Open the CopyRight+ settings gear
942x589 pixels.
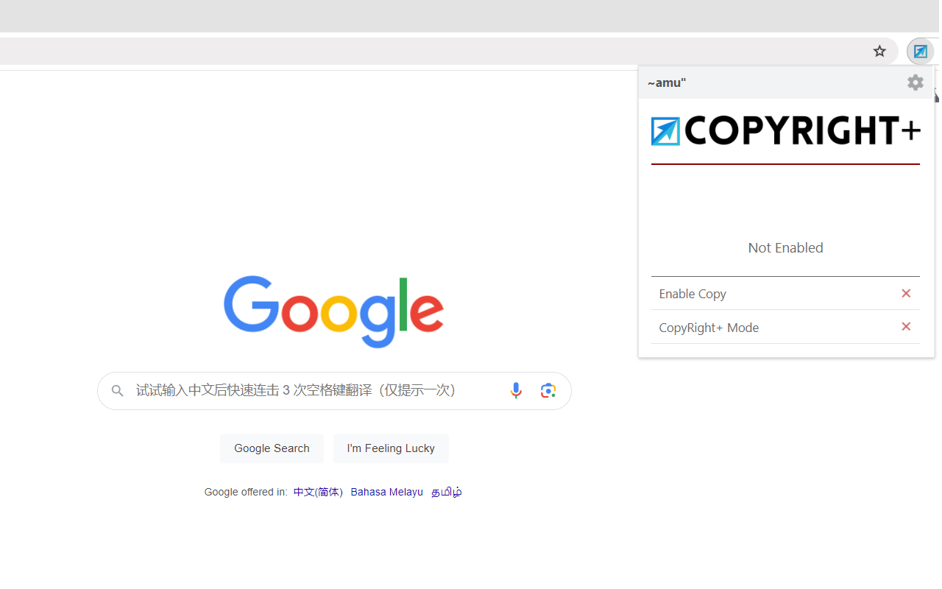(916, 82)
